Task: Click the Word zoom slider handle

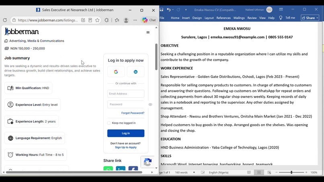Action: coord(291,172)
